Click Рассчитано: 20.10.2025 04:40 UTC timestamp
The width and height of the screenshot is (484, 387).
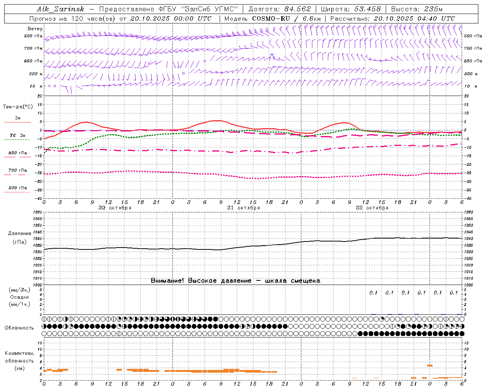[392, 19]
